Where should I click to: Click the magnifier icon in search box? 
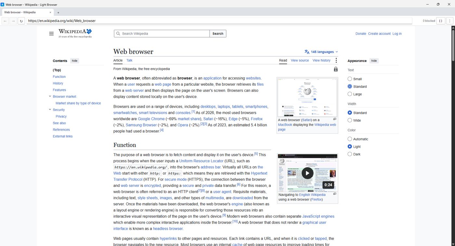tap(118, 34)
